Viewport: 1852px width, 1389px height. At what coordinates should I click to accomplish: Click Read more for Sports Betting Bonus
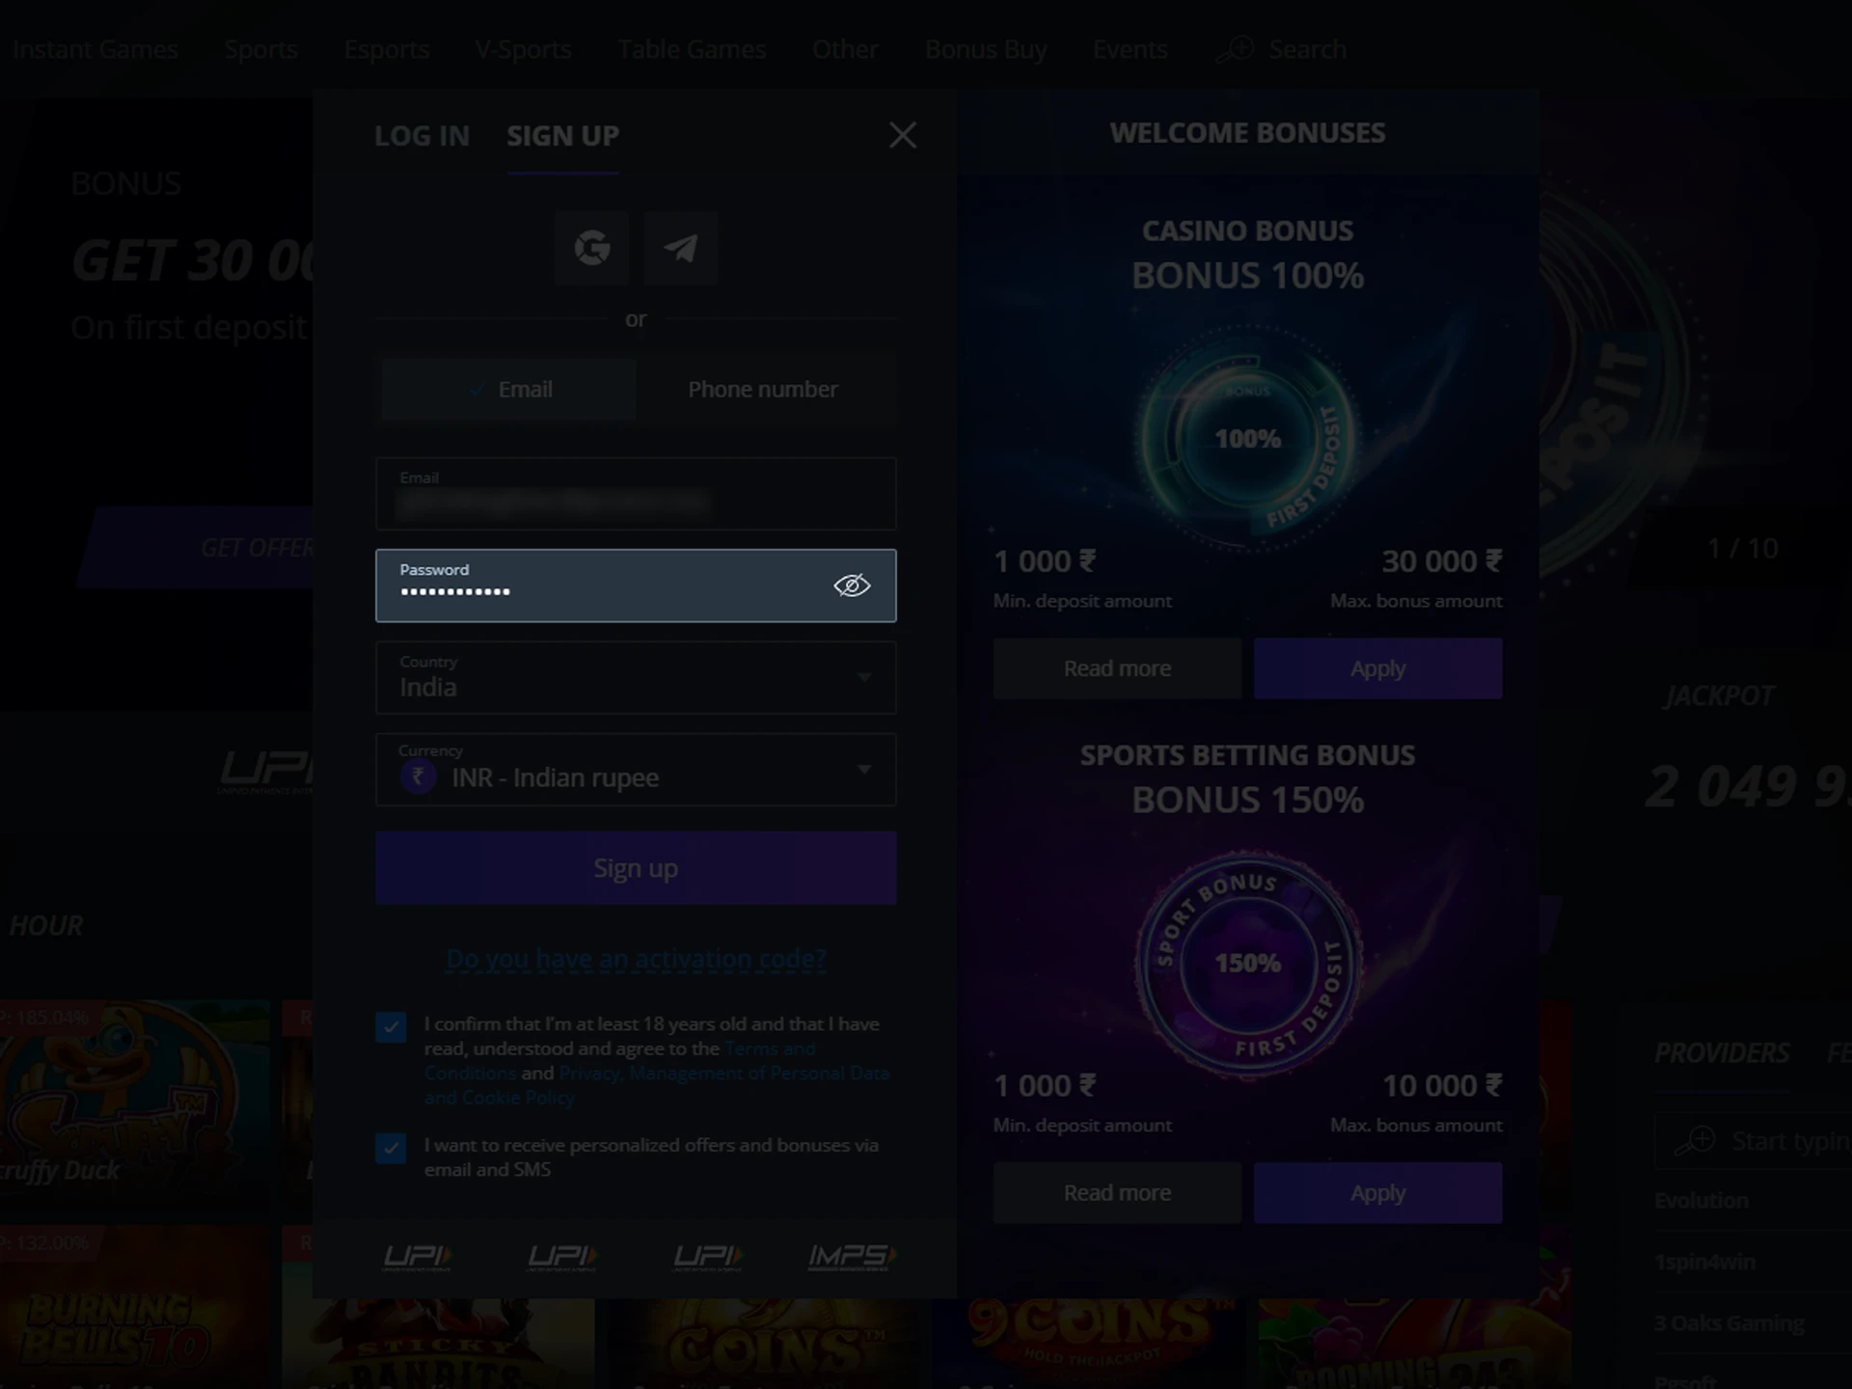[1117, 1192]
